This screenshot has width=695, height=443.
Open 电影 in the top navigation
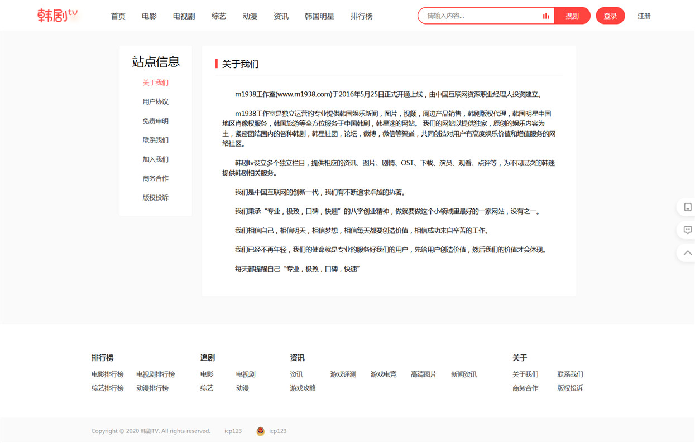click(149, 16)
